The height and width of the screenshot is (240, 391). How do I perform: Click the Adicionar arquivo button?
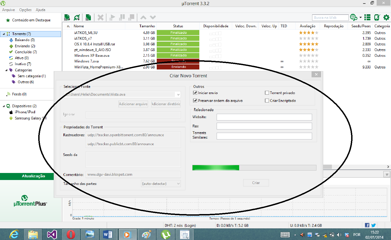(x=133, y=104)
